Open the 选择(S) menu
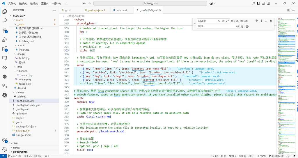This screenshot has width=298, height=158. (34, 3)
